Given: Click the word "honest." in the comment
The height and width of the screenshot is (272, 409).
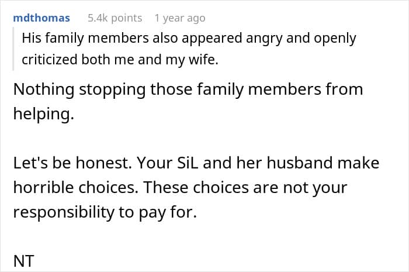Looking at the screenshot, I should pos(103,163).
